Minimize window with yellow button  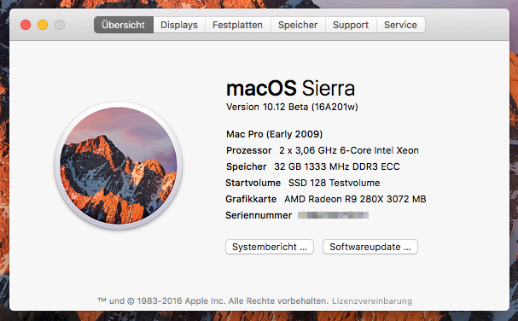click(x=43, y=25)
